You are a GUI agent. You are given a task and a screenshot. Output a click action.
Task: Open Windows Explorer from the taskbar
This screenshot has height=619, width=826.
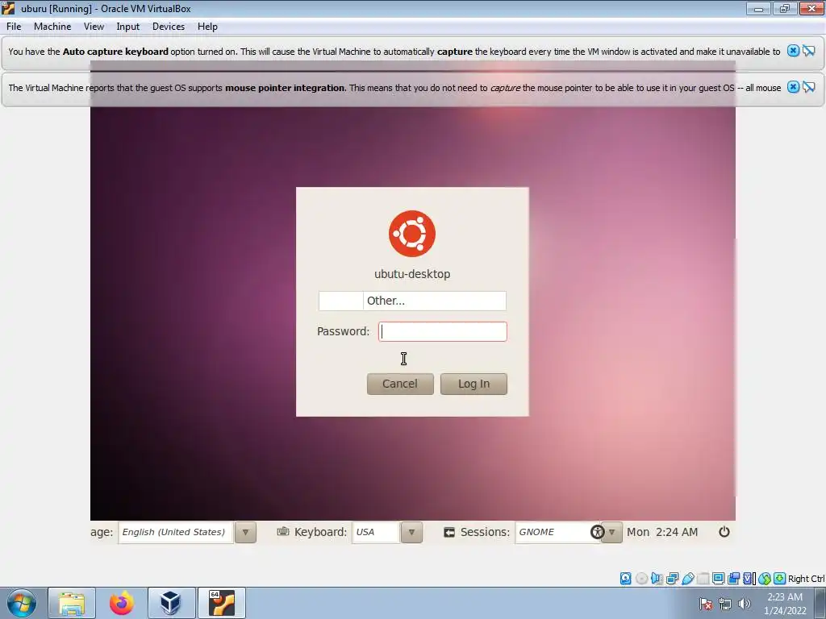[72, 603]
